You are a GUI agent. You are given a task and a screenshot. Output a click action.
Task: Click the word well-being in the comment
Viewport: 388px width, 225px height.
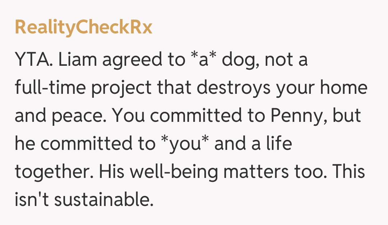point(174,172)
